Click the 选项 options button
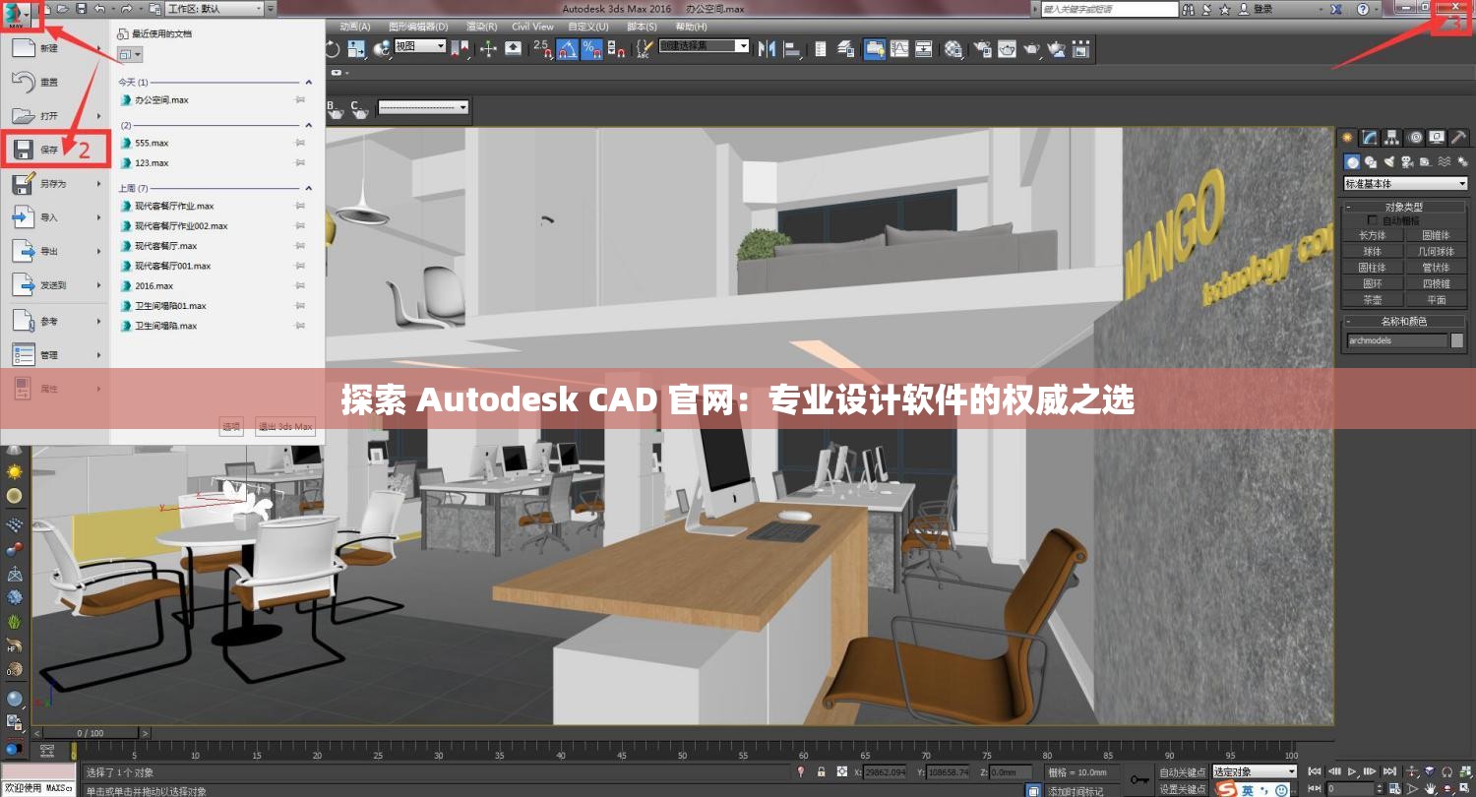 click(231, 426)
